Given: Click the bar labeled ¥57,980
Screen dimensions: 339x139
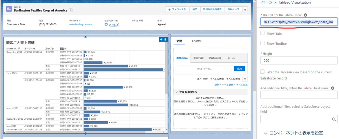Looking at the screenshot, I should [x=106, y=66].
